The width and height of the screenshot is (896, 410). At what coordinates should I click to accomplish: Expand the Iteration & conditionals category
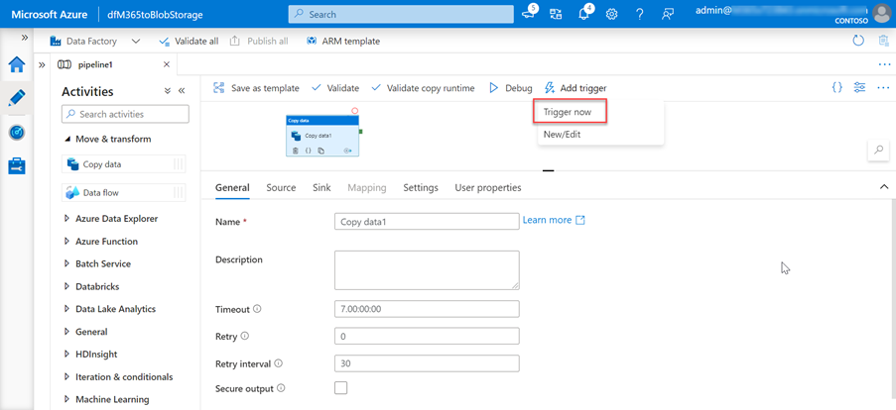pyautogui.click(x=67, y=377)
